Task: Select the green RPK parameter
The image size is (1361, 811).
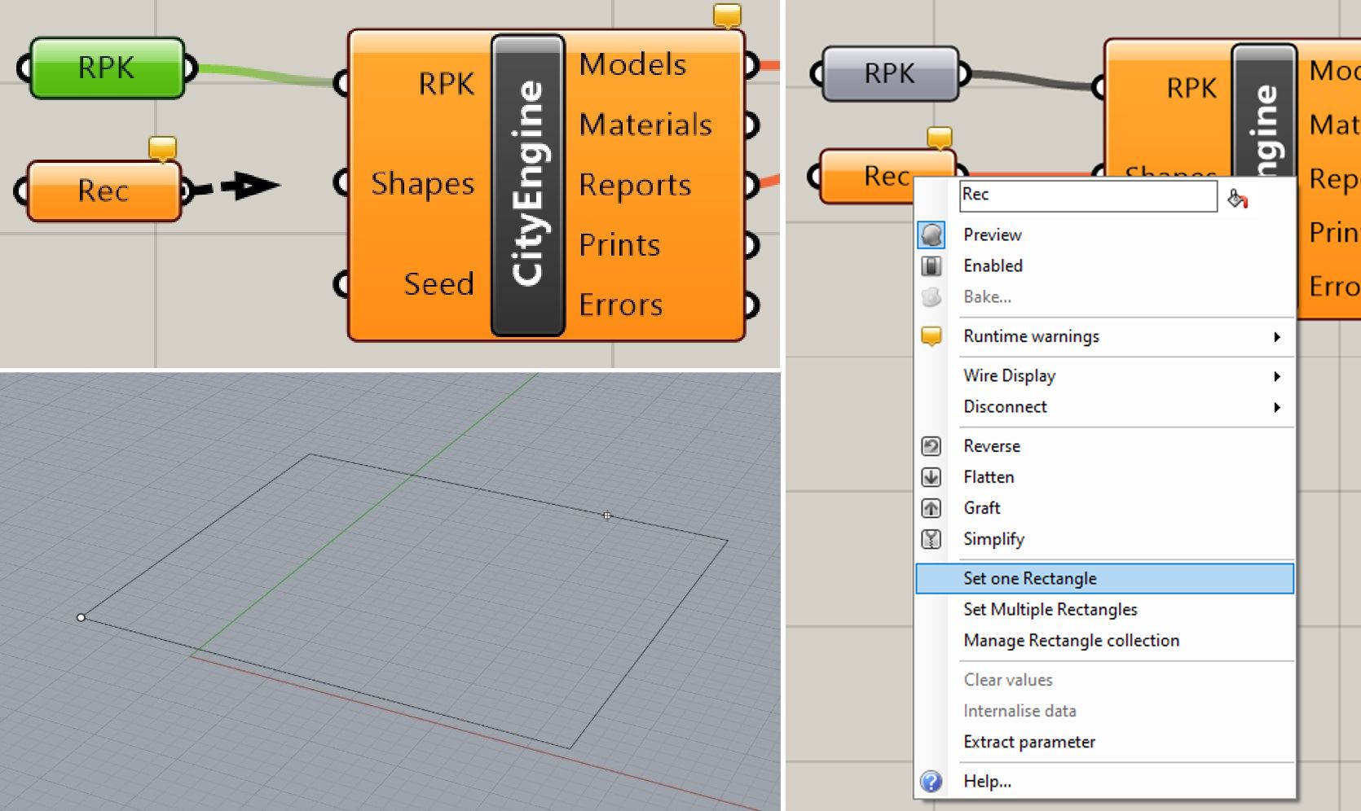Action: click(x=107, y=68)
